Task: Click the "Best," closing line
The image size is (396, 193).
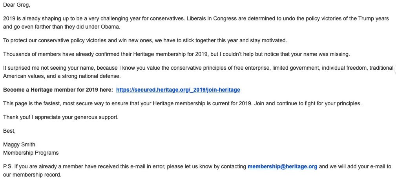Action: click(9, 131)
